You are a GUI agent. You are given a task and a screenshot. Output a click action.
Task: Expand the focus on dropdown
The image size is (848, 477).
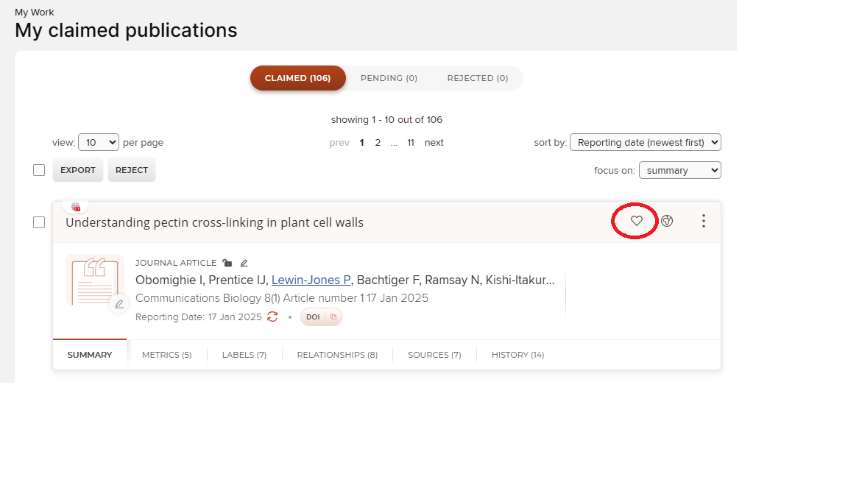[679, 170]
